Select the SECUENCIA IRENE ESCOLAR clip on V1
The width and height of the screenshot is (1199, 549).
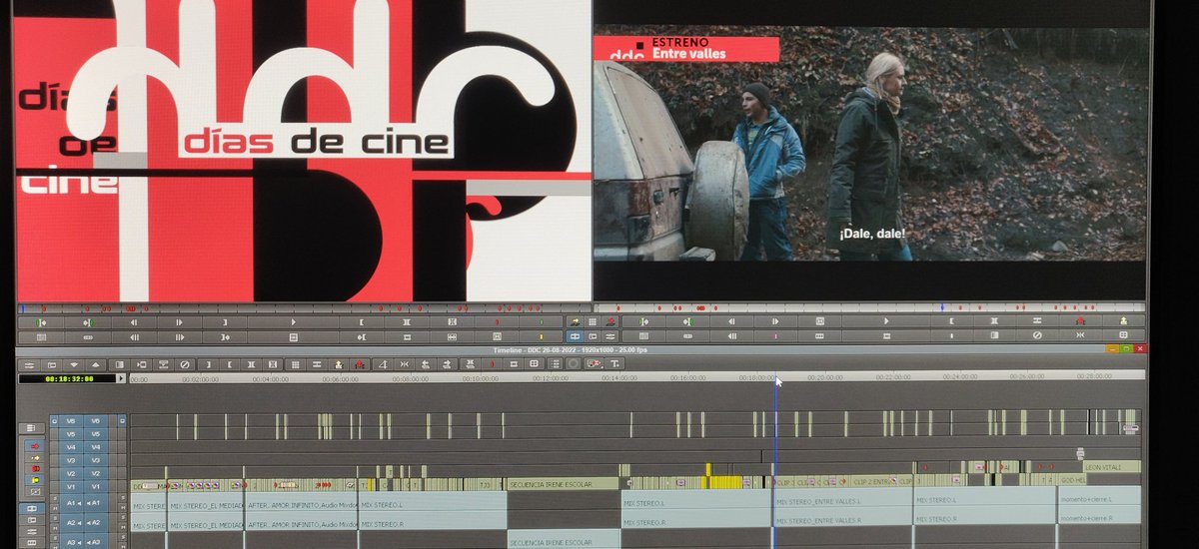click(563, 483)
